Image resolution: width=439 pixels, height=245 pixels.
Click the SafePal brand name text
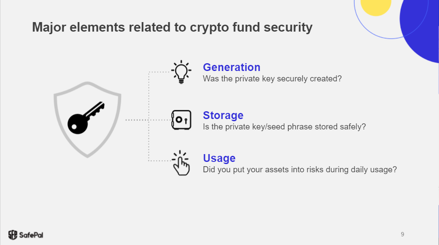(x=31, y=235)
